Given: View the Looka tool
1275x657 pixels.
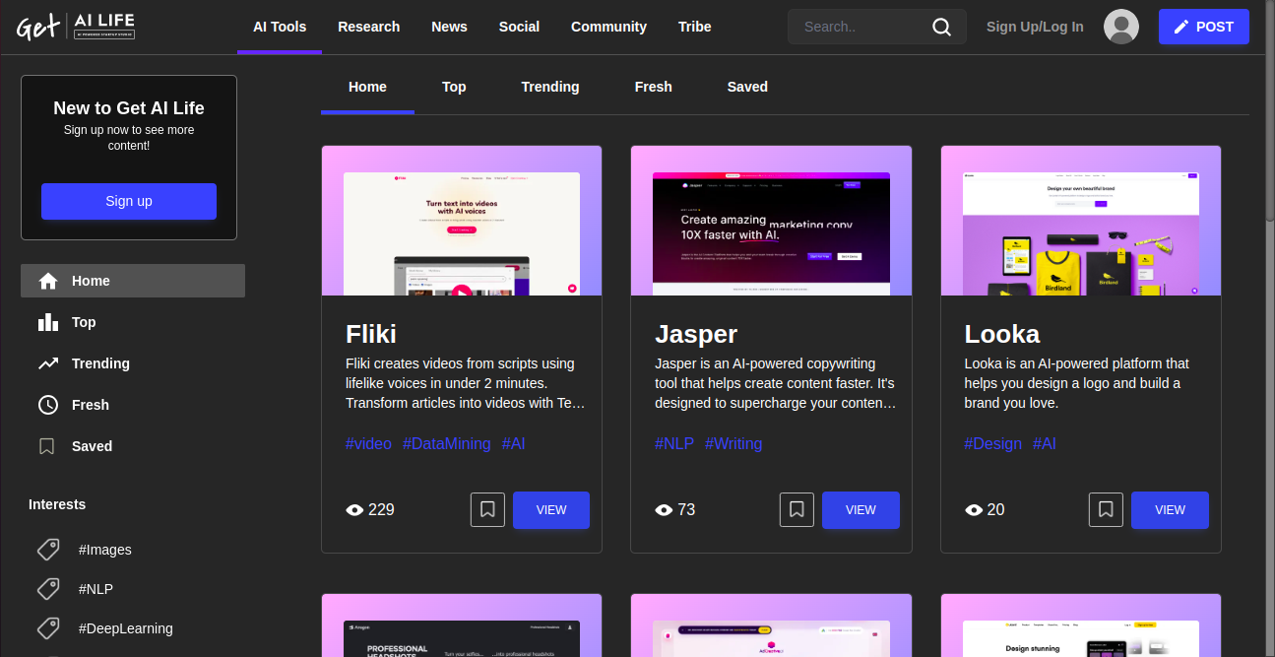Looking at the screenshot, I should (1170, 510).
